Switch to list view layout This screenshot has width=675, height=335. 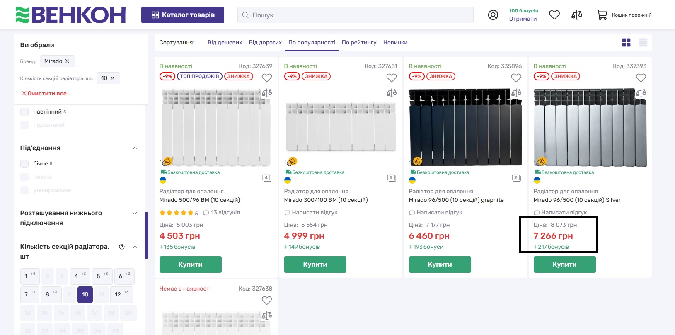(x=643, y=42)
